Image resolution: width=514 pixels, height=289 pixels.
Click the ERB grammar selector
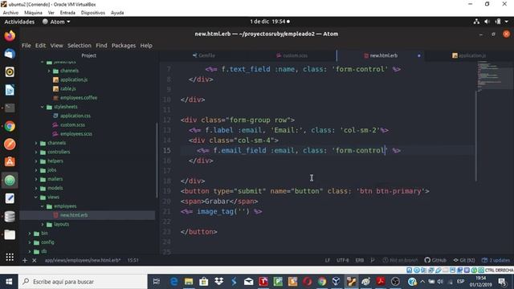pos(360,260)
